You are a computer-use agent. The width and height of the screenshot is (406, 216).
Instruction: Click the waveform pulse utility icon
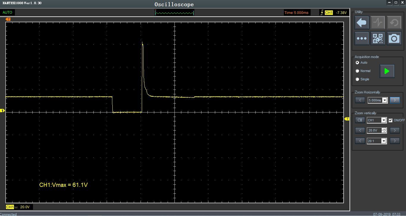(378, 23)
